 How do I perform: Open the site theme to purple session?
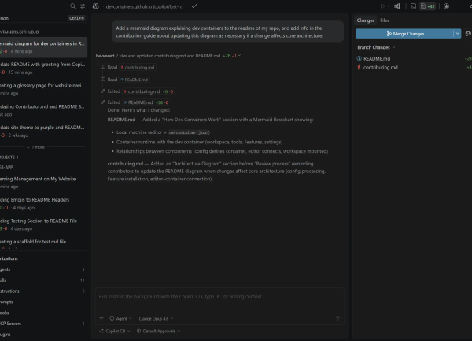coord(43,132)
